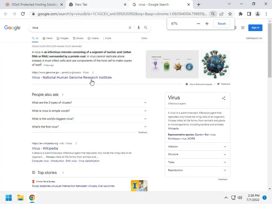Screen dimensions: 272x204
Task: Expand the Reproduction section
Action: click(x=197, y=170)
